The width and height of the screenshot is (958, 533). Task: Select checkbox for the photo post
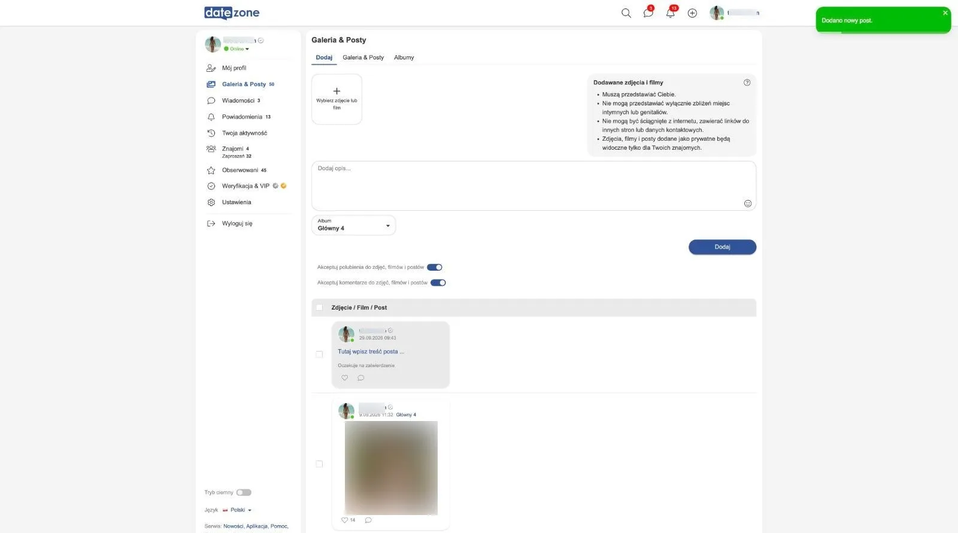319,464
